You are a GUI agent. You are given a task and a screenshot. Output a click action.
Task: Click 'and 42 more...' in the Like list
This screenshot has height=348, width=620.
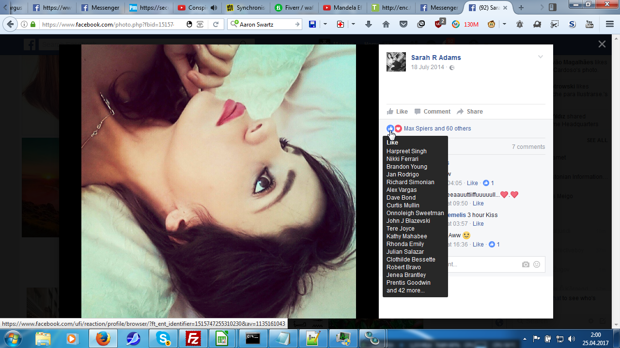point(405,290)
